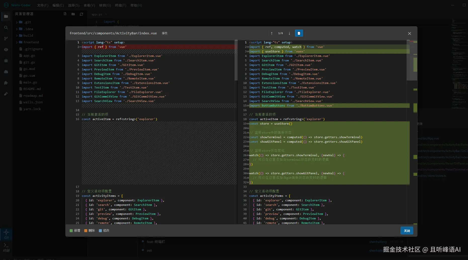Open the 查看(V) menu
Image resolution: width=468 pixels, height=260 pixels.
(x=89, y=5)
